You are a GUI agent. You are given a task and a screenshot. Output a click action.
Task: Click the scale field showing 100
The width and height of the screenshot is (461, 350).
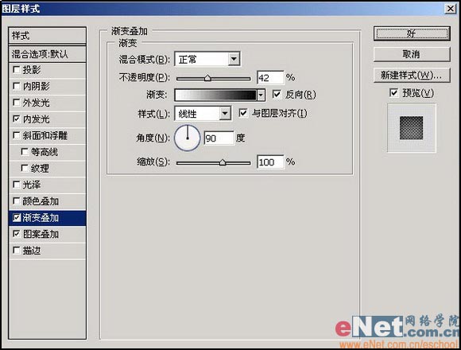click(x=270, y=162)
